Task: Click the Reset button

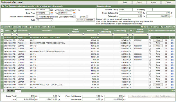Action: (x=154, y=2)
